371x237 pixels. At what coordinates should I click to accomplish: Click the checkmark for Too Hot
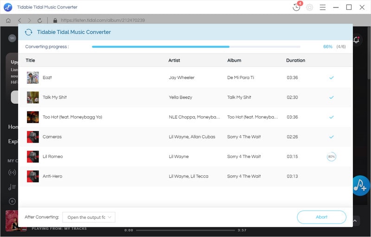pos(332,117)
